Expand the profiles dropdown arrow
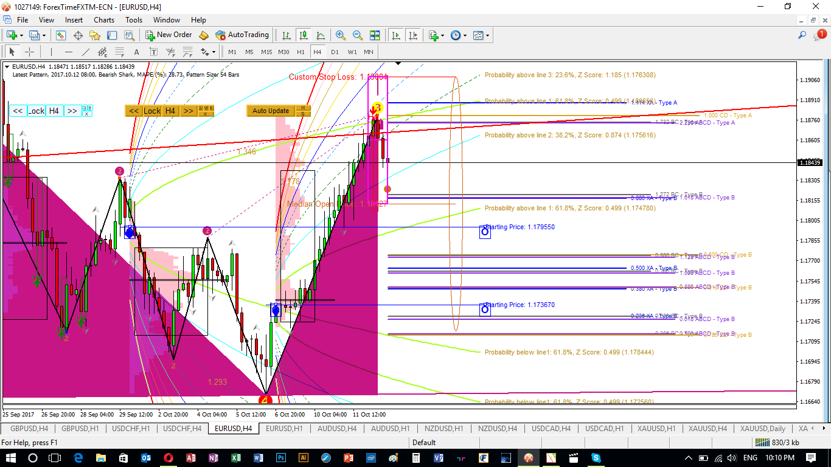The height and width of the screenshot is (467, 831). [x=44, y=35]
